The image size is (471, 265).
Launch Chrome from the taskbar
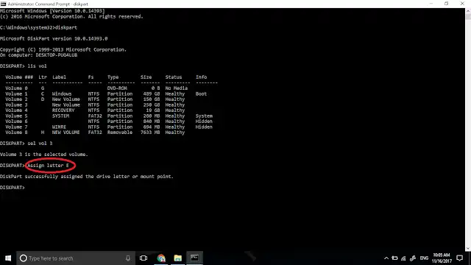[161, 258]
